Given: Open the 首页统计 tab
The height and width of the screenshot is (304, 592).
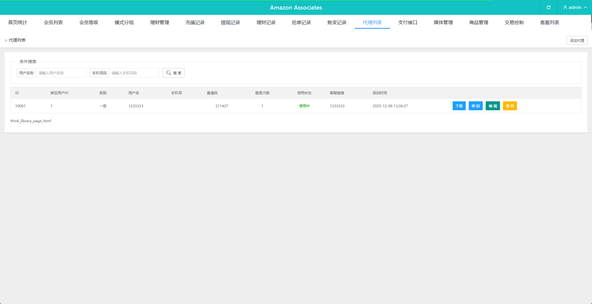Looking at the screenshot, I should (x=18, y=23).
